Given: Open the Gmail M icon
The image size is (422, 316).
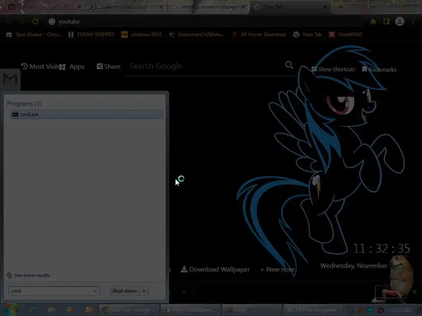Looking at the screenshot, I should pos(10,79).
